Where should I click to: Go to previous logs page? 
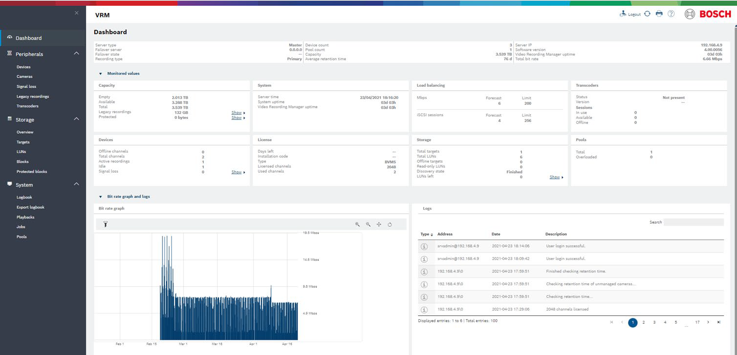pyautogui.click(x=622, y=322)
